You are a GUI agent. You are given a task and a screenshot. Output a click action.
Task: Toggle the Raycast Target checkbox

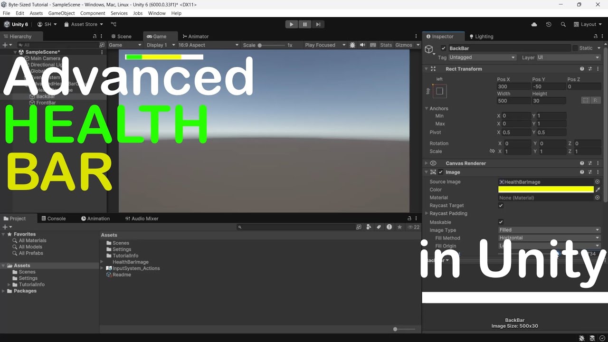coord(501,206)
